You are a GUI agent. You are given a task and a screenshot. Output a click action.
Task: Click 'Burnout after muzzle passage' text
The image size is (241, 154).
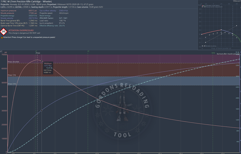click(x=228, y=54)
